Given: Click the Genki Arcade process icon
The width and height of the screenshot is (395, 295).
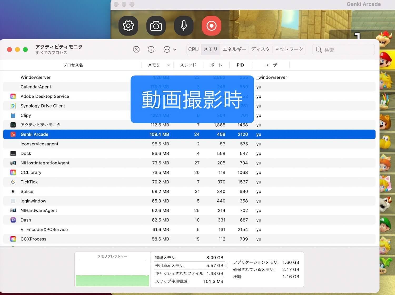Looking at the screenshot, I should click(13, 134).
